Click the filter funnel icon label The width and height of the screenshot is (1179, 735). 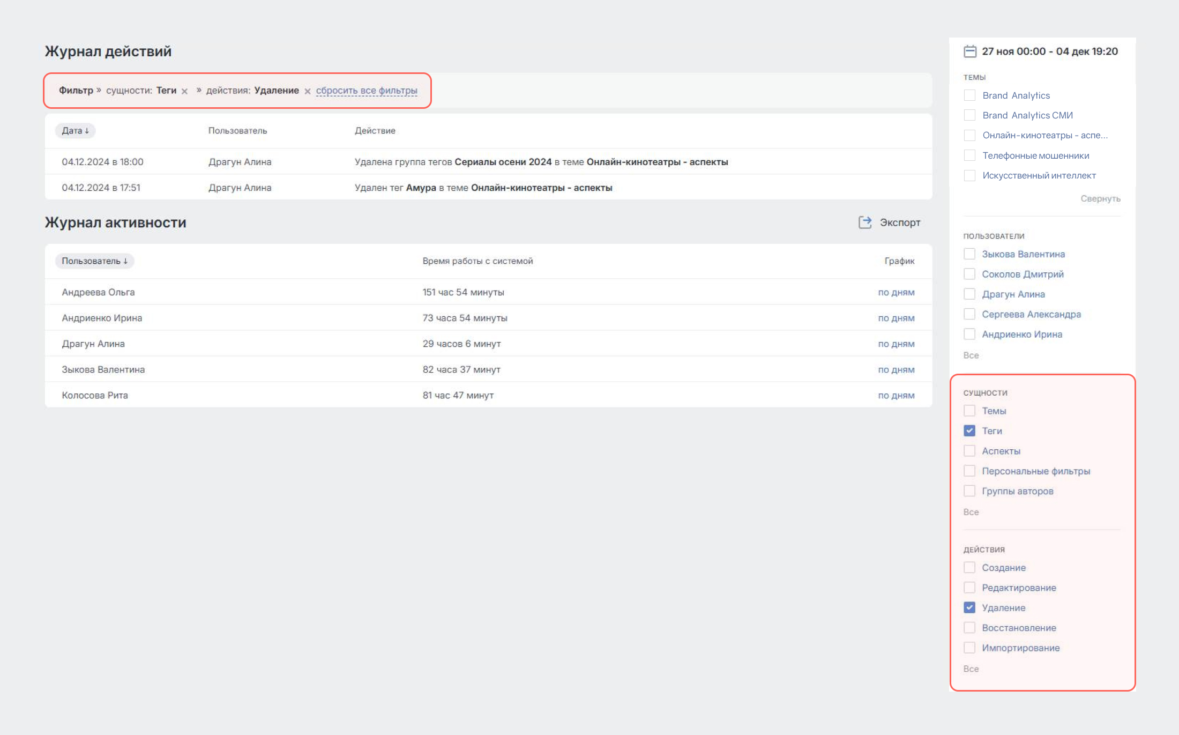click(76, 91)
